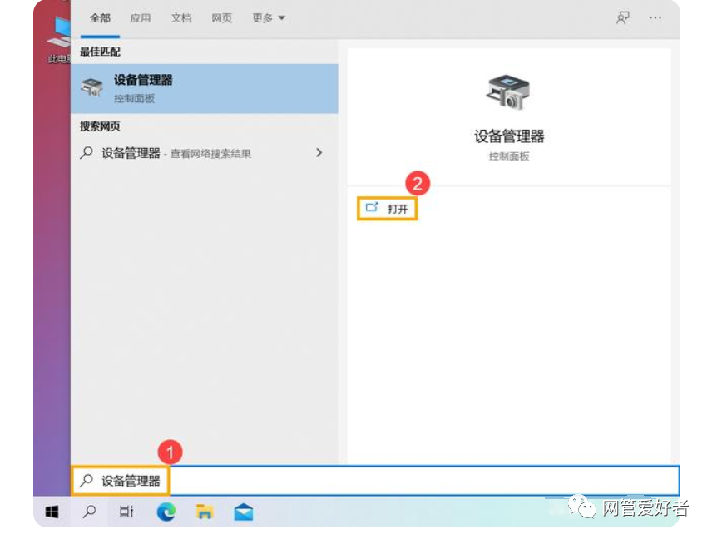Click 设备管理器 查看网络搜索结果 web result
The width and height of the screenshot is (712, 539).
pos(176,153)
